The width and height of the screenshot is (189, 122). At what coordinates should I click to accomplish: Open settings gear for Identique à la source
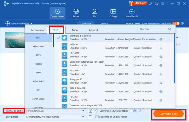pos(161,39)
